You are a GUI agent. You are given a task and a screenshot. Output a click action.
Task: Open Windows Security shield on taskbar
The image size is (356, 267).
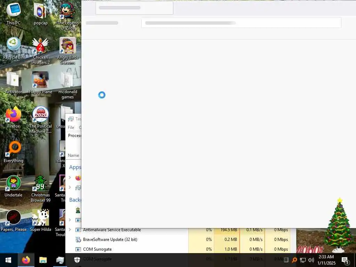(x=77, y=260)
